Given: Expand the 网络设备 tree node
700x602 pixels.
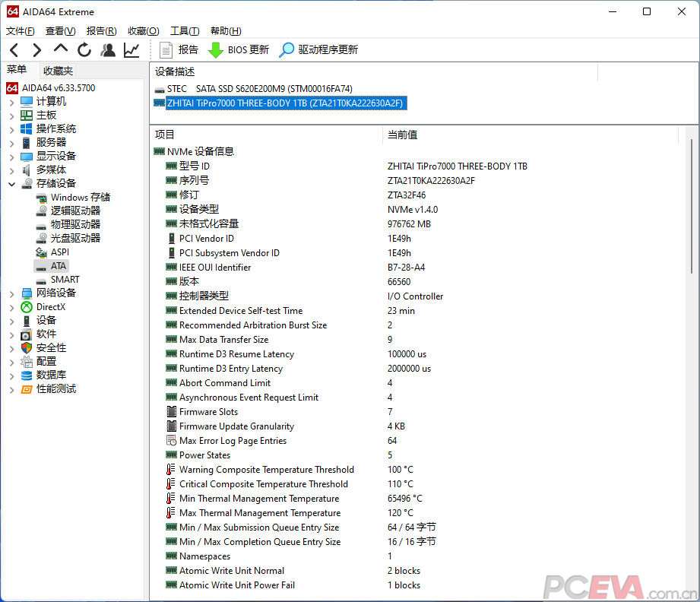Looking at the screenshot, I should coord(11,293).
